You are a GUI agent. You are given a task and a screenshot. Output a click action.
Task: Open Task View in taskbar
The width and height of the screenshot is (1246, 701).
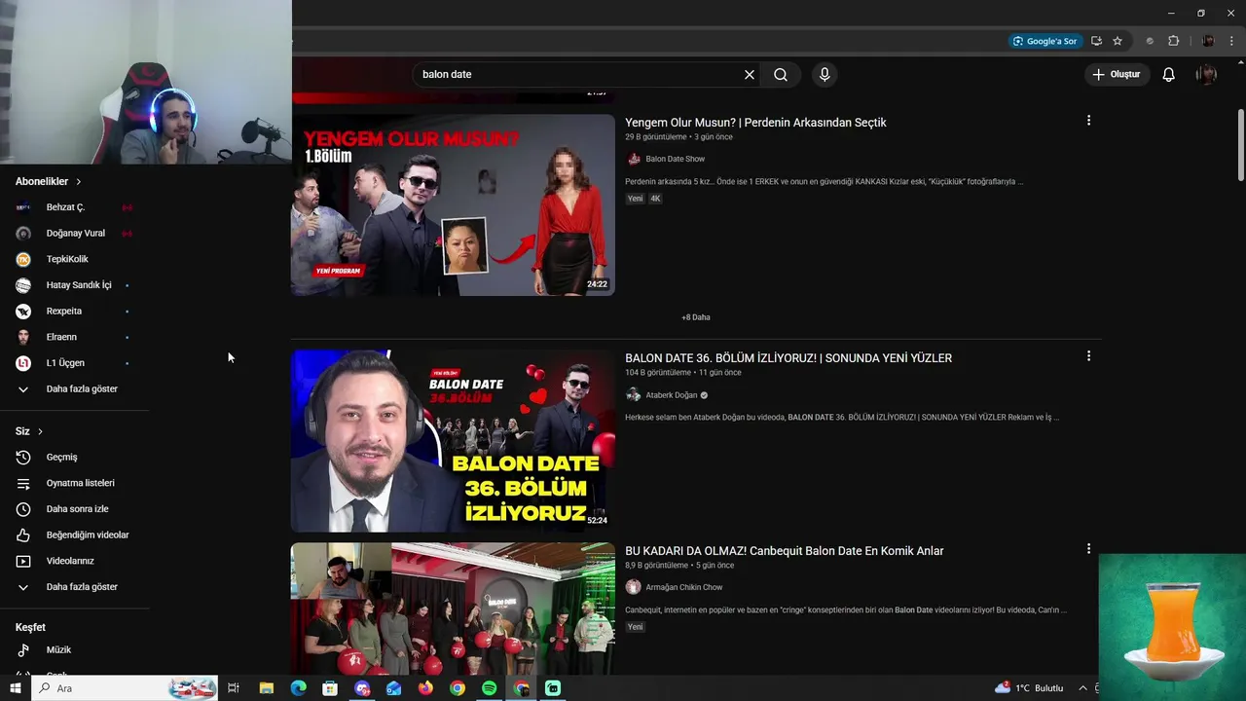tap(234, 688)
